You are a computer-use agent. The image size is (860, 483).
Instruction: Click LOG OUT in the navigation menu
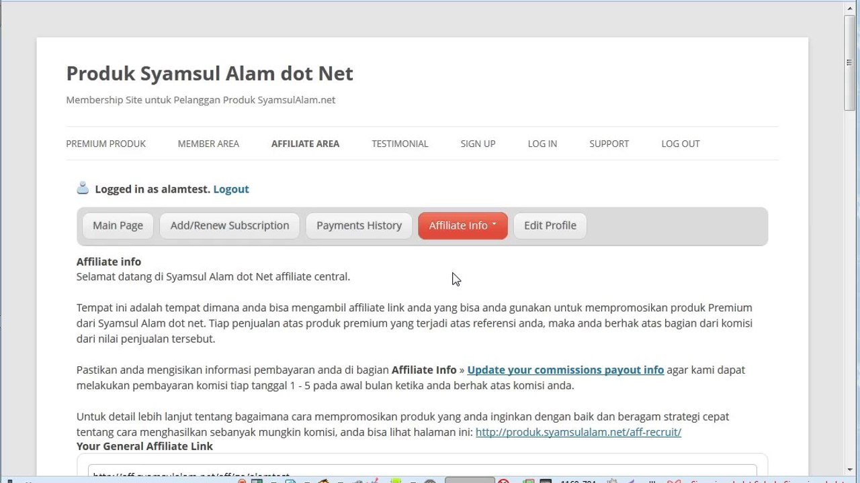[x=681, y=144]
